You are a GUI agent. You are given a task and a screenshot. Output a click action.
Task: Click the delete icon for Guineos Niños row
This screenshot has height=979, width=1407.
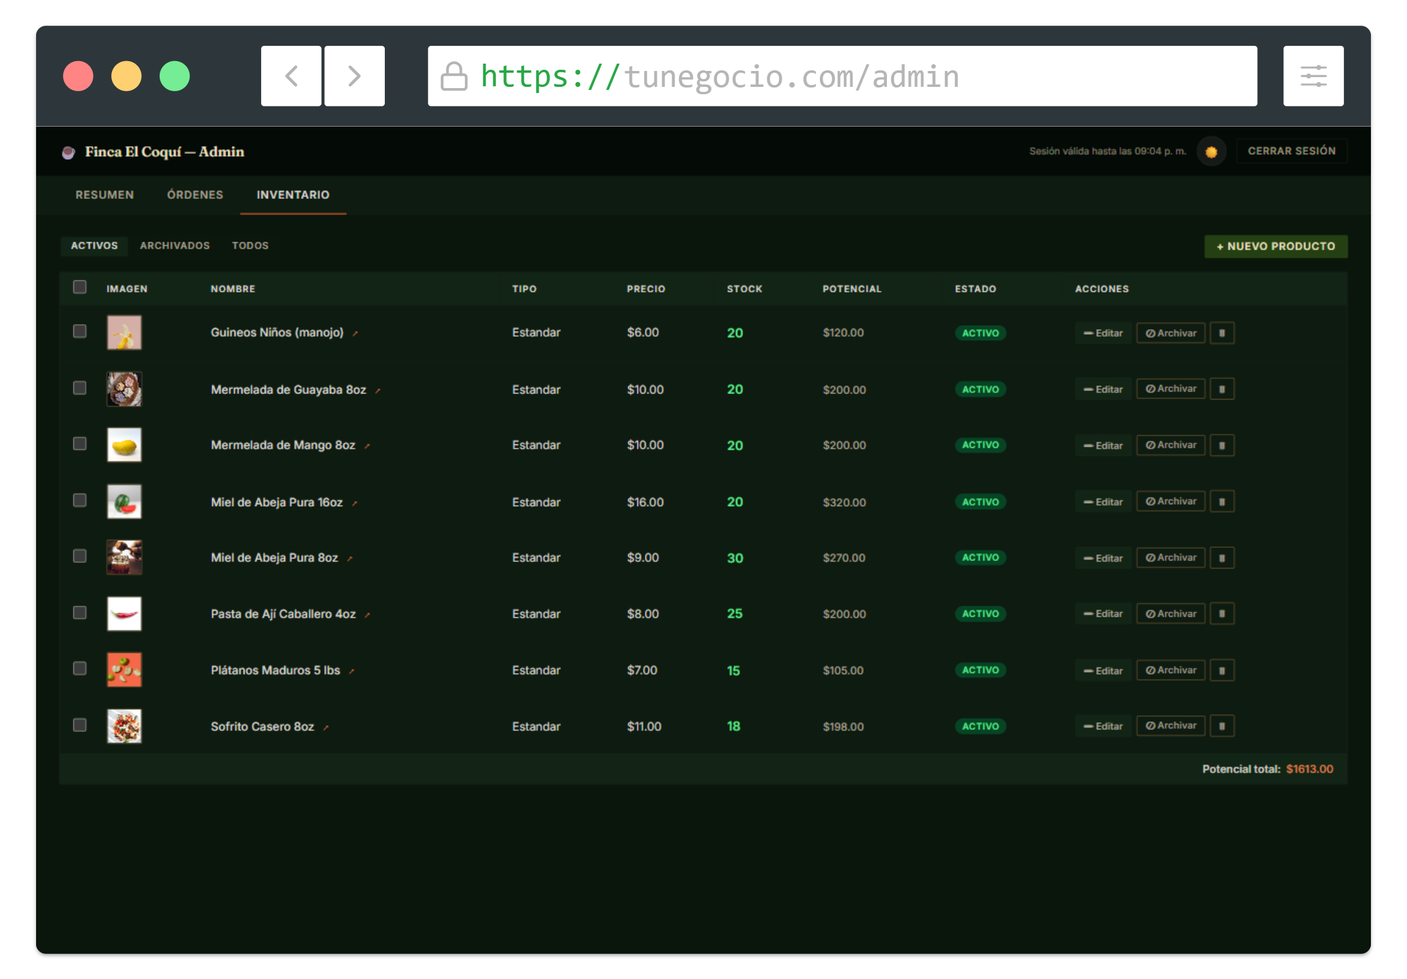(x=1221, y=333)
